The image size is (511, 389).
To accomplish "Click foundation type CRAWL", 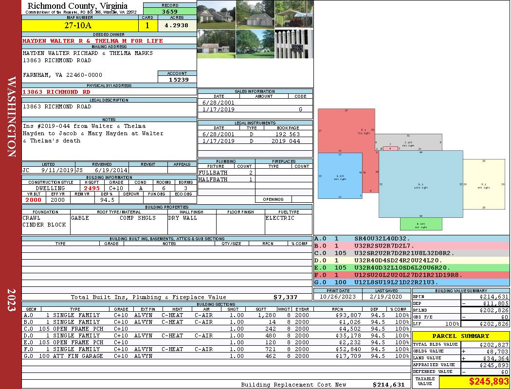I will [31, 218].
